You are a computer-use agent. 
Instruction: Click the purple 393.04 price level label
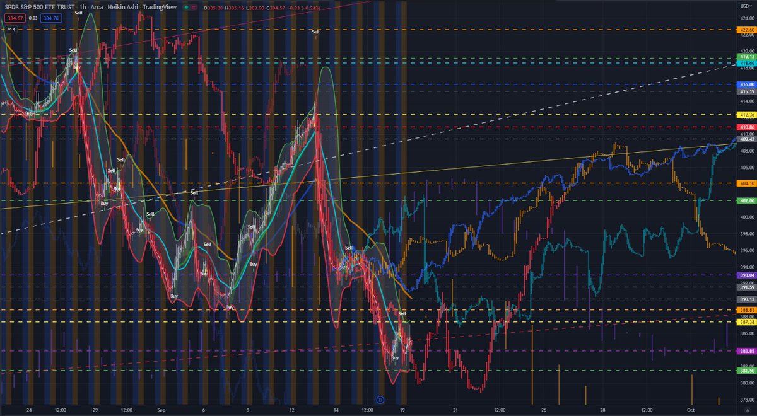coord(746,275)
